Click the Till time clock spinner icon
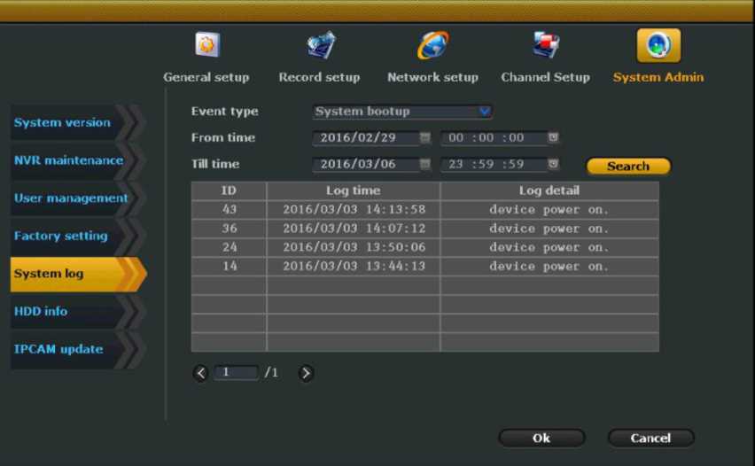The image size is (755, 466). [x=553, y=165]
